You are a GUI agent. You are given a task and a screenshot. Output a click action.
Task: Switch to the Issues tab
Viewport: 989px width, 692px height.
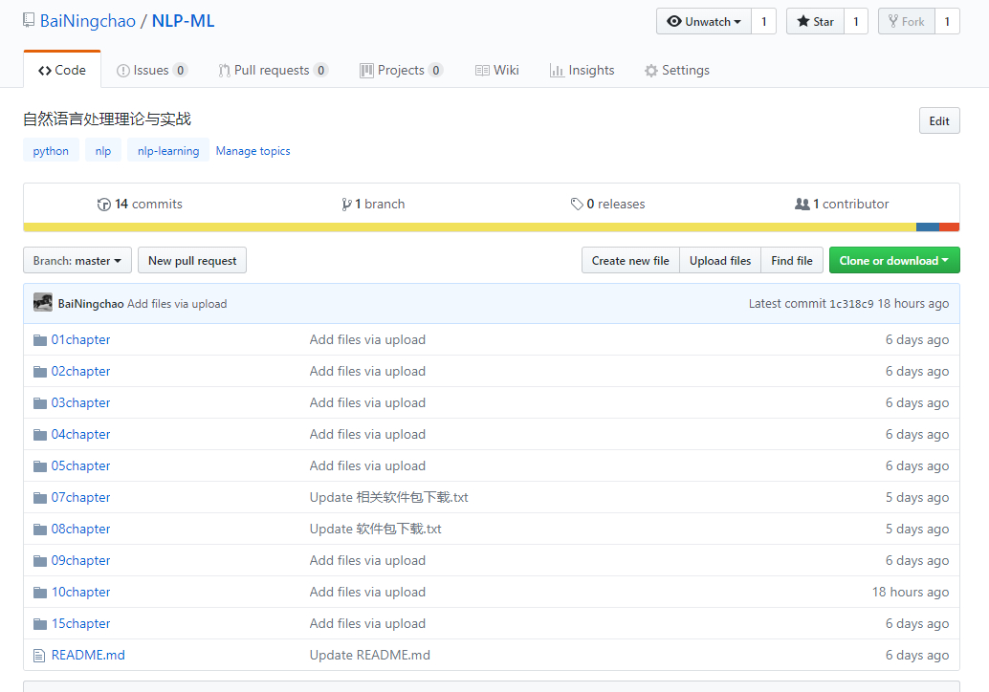pyautogui.click(x=151, y=70)
